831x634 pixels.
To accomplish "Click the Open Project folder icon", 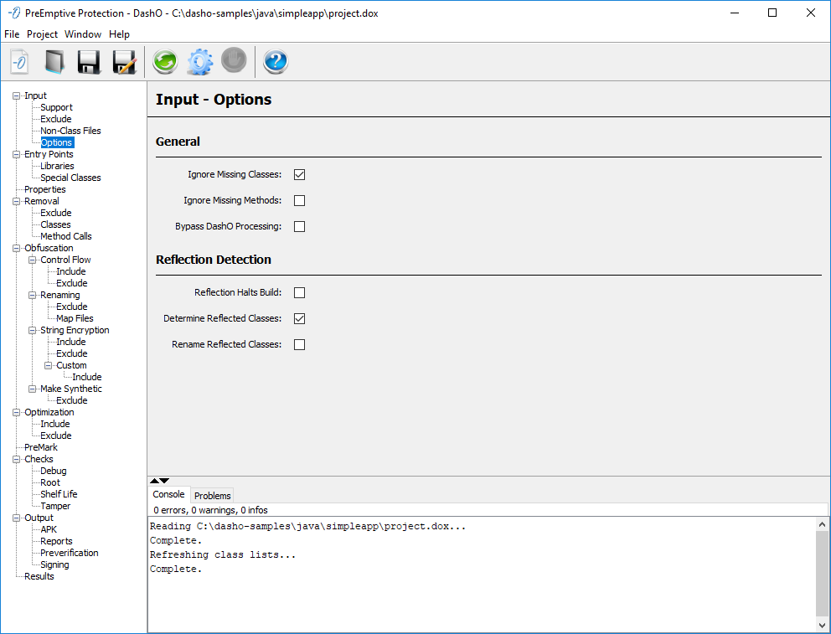I will tap(54, 61).
